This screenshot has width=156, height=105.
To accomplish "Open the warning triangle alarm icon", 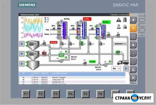I will (119, 20).
